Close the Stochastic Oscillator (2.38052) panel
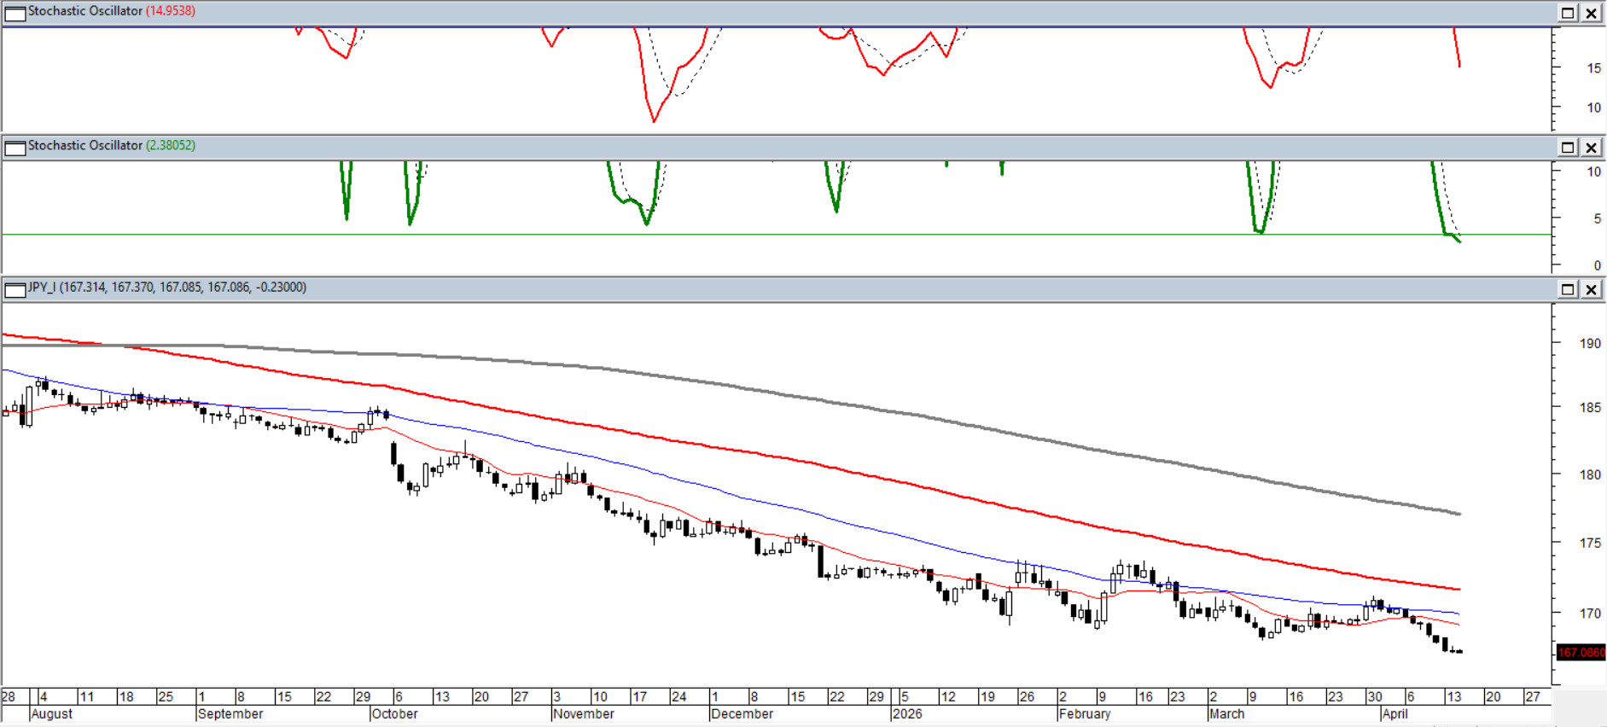The width and height of the screenshot is (1607, 727). click(x=1592, y=148)
